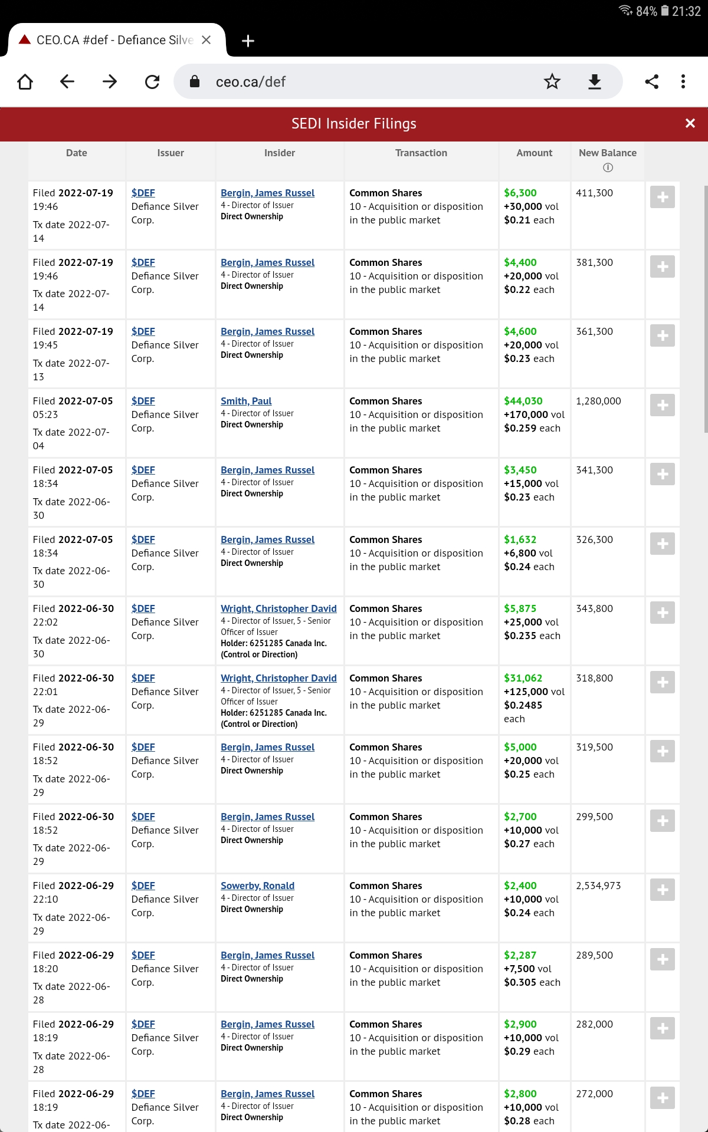Expand the Sowerby, Ronald filing row
708x1132 pixels.
click(662, 890)
